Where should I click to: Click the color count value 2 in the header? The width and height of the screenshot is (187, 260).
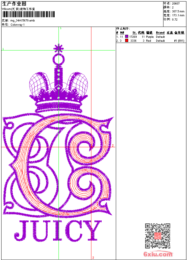coord(173,8)
